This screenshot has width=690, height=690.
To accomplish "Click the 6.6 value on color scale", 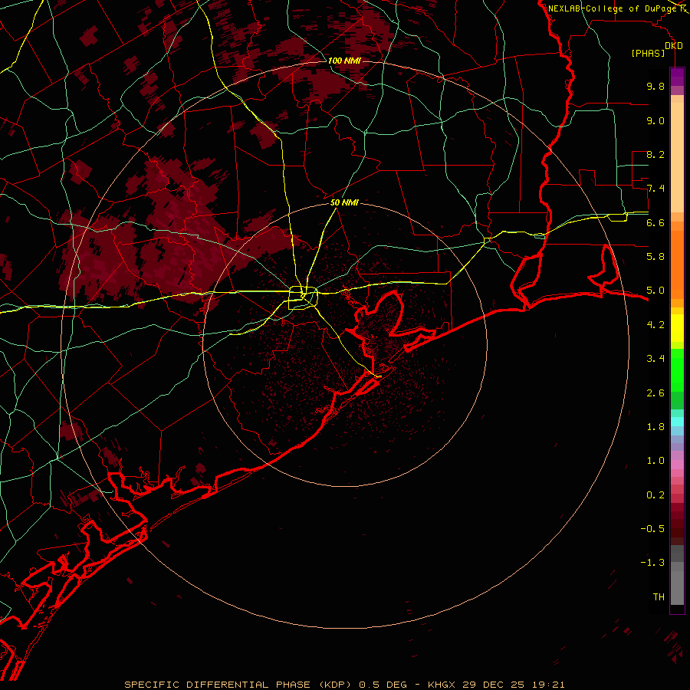I will coord(655,222).
